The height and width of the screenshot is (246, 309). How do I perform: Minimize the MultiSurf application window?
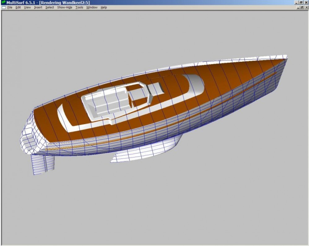[x=297, y=2]
